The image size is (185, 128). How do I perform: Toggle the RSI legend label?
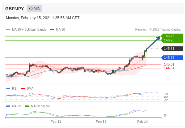(15, 88)
